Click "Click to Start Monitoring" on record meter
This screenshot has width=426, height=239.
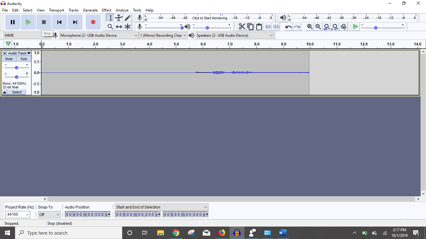click(x=210, y=18)
